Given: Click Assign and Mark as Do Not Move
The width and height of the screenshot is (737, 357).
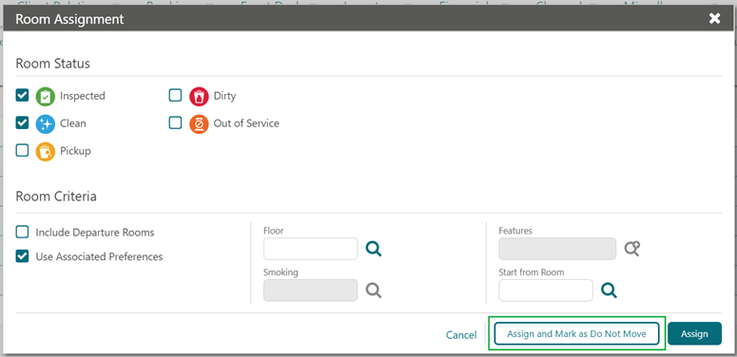Looking at the screenshot, I should pos(576,333).
